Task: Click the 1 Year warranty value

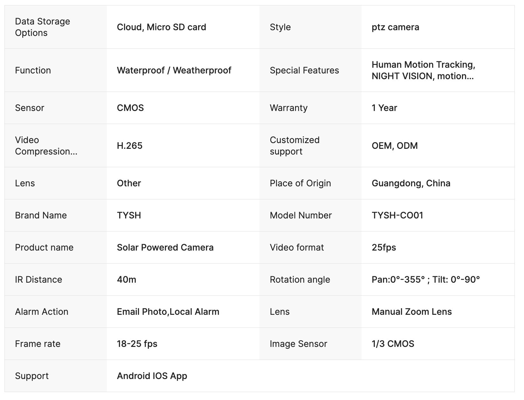Action: (x=384, y=108)
